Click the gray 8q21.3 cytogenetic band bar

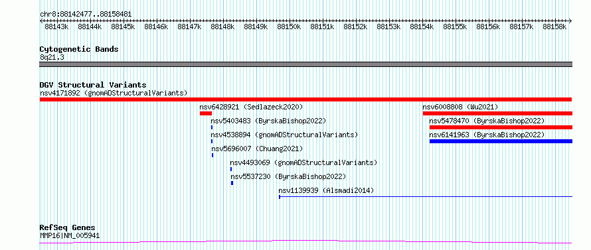pos(305,64)
